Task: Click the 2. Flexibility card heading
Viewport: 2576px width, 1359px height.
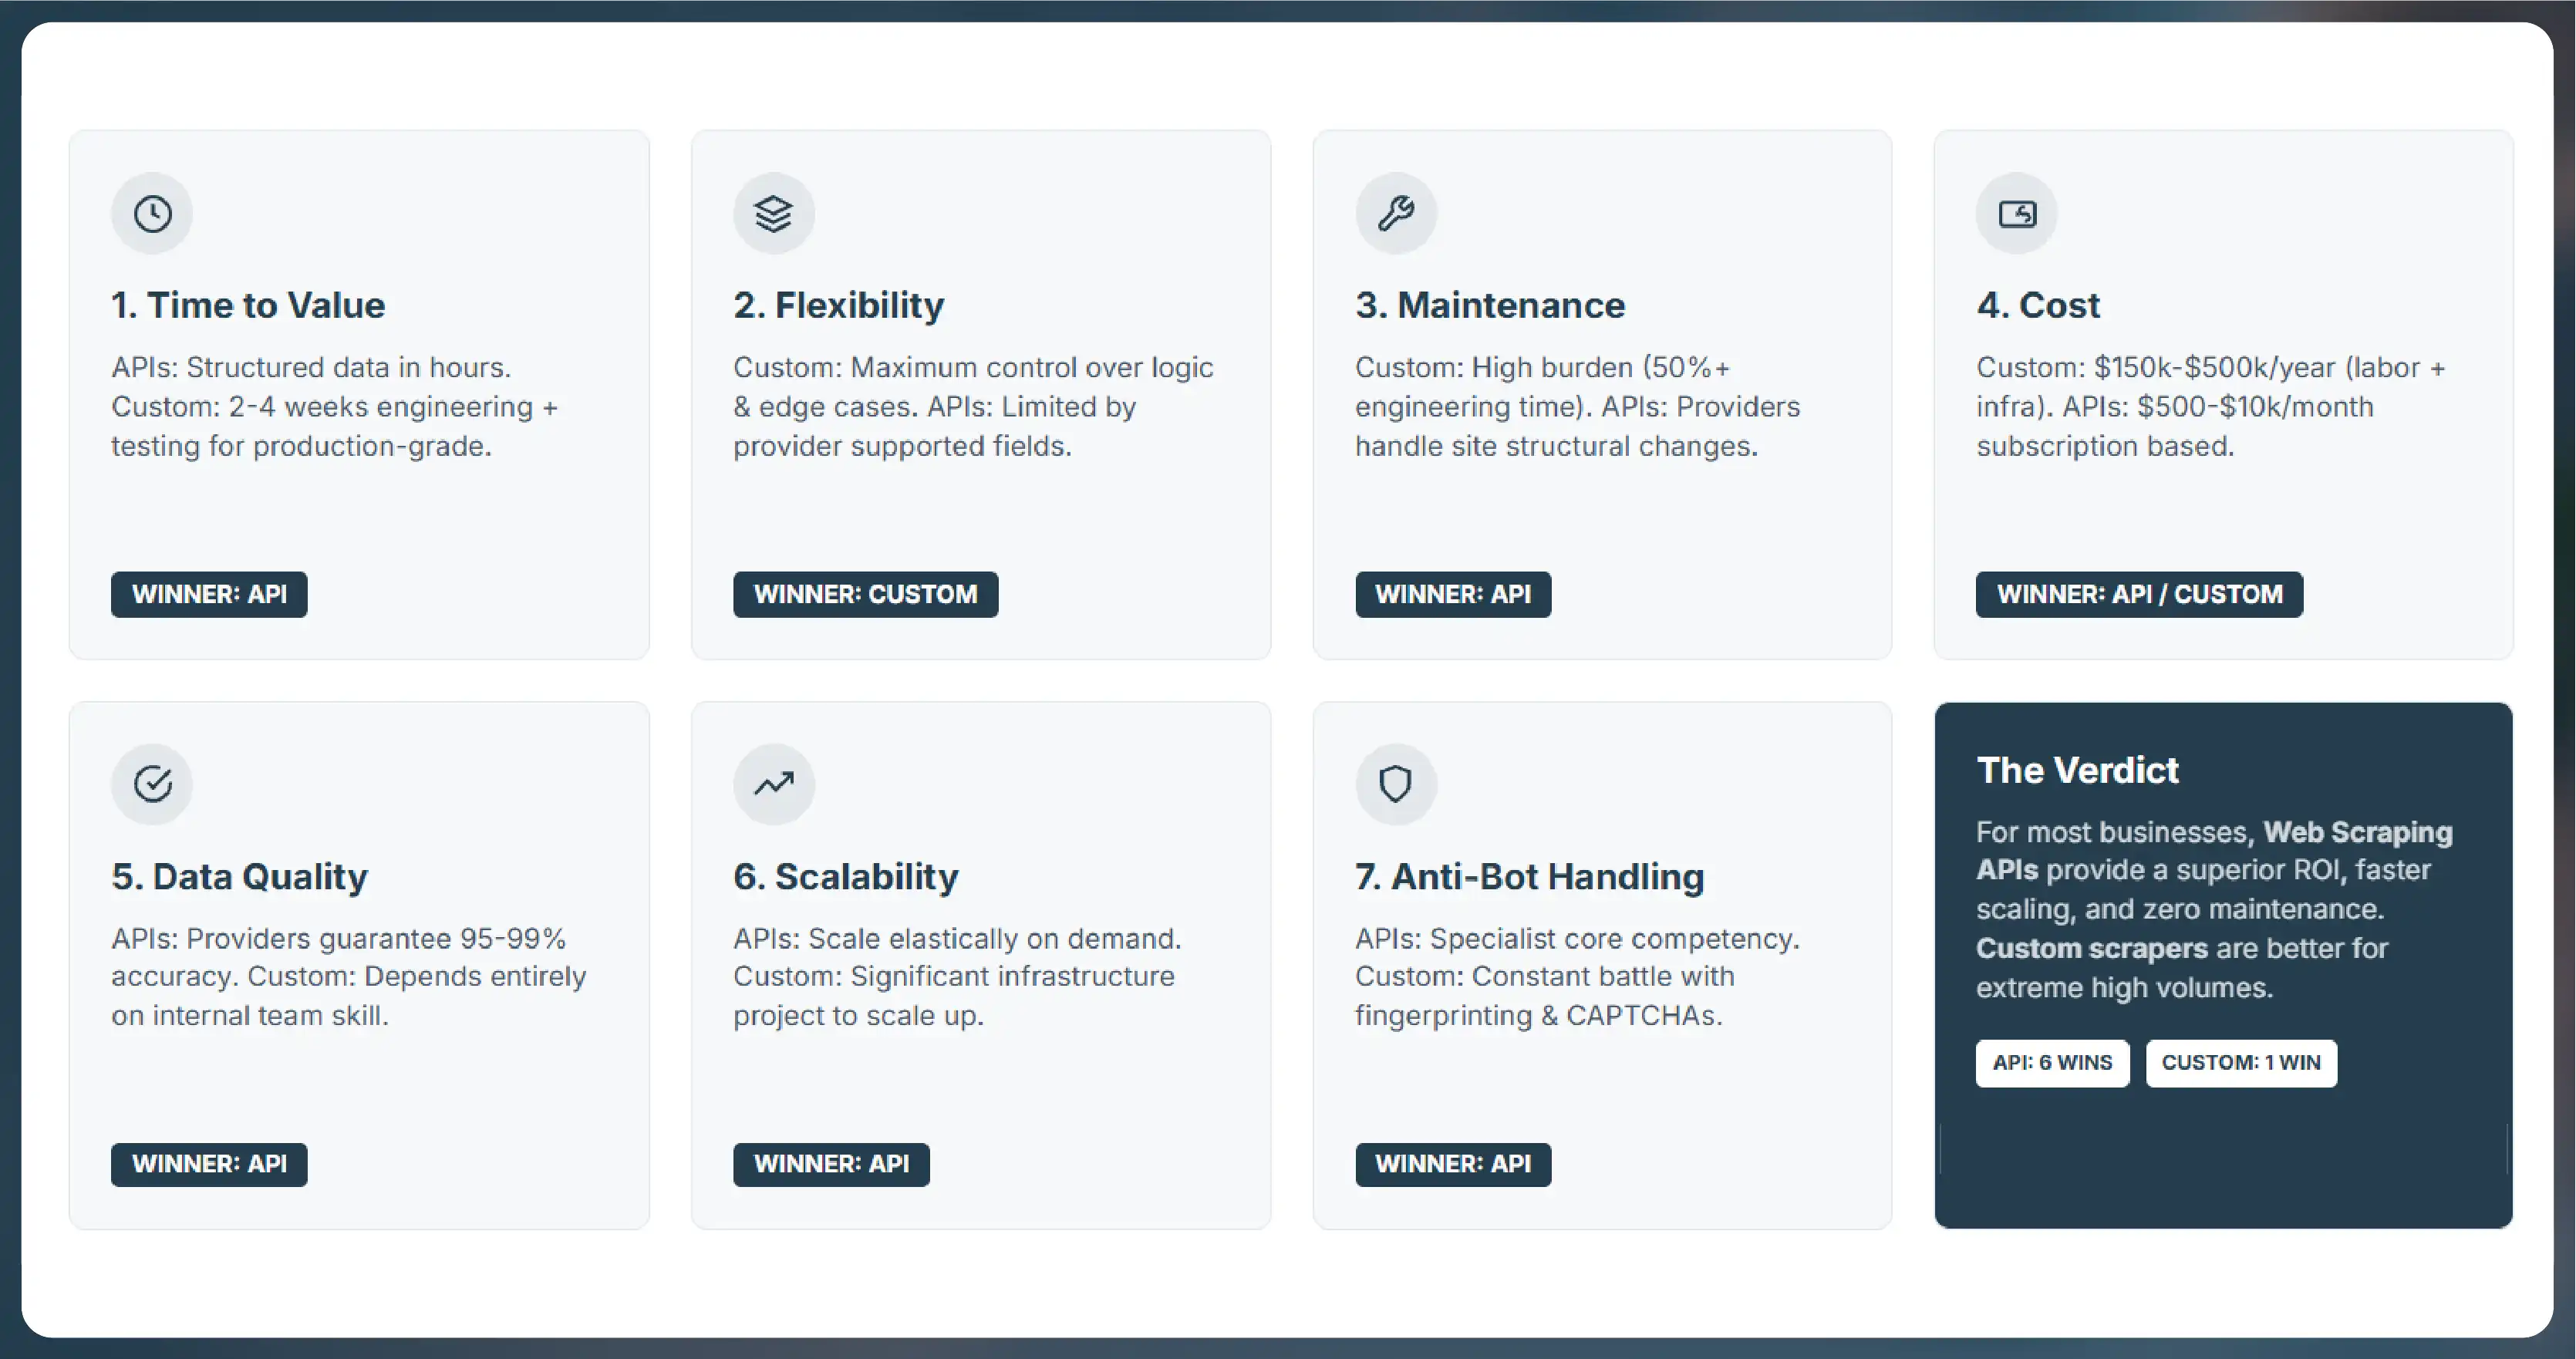Action: [838, 305]
